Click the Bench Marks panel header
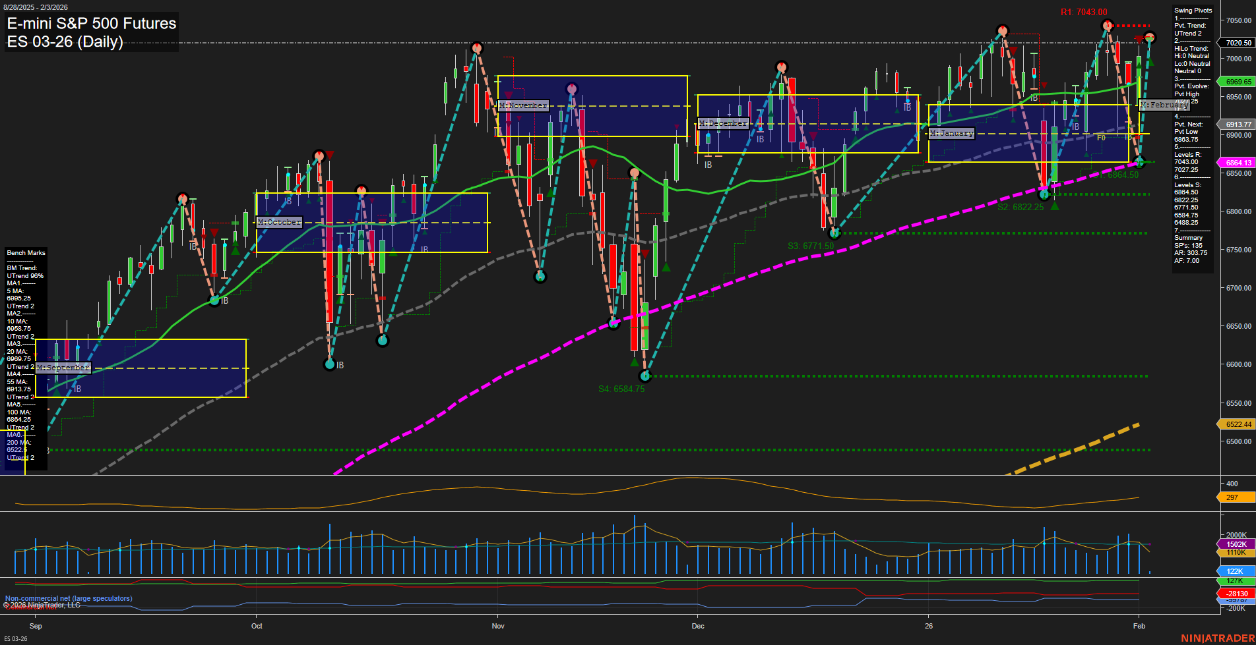Image resolution: width=1256 pixels, height=645 pixels. 26,252
